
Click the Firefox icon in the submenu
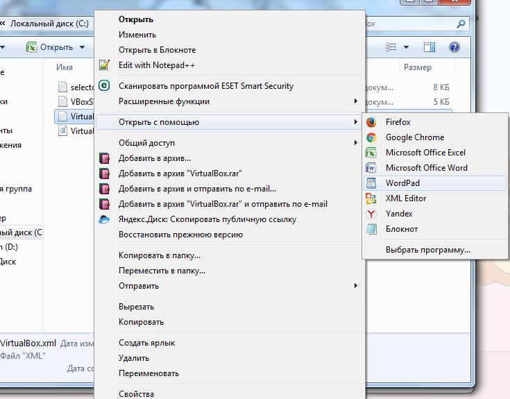(x=371, y=122)
